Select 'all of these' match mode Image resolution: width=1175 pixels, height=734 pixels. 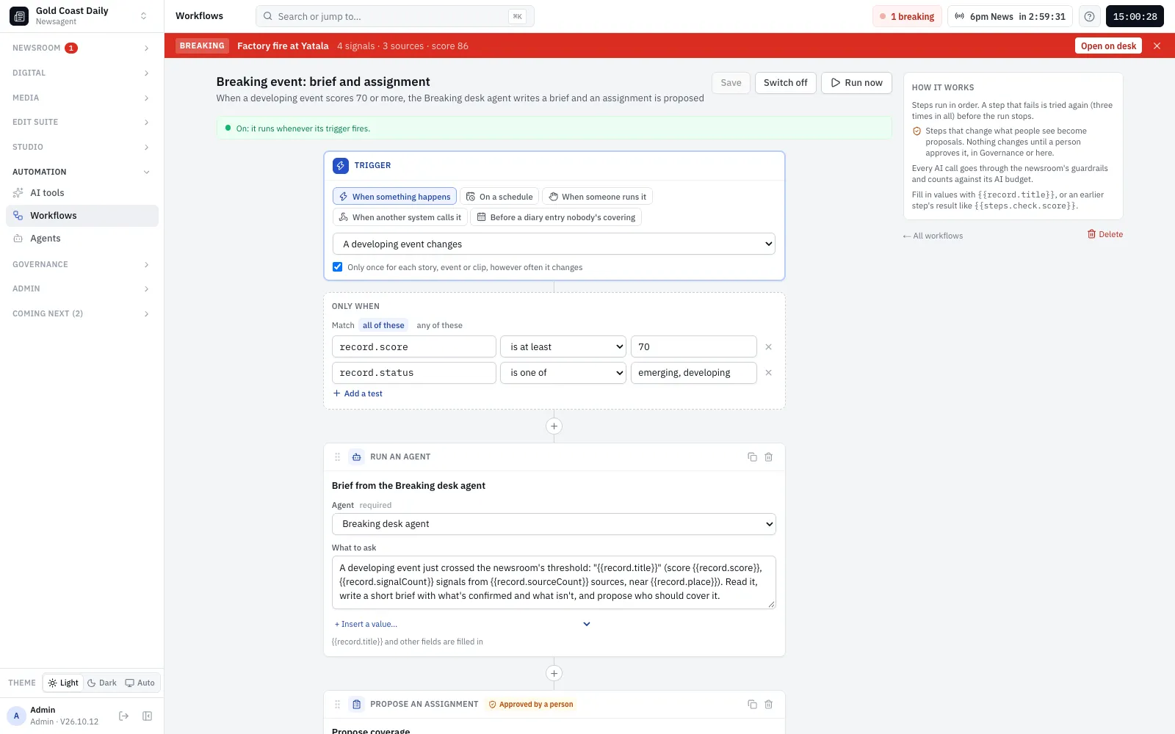pyautogui.click(x=383, y=325)
